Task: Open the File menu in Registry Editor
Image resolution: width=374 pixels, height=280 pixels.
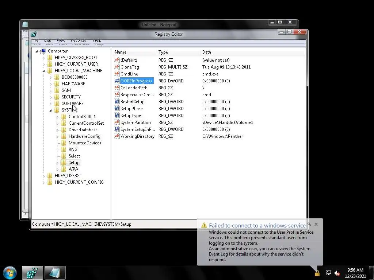Action: tap(35, 40)
